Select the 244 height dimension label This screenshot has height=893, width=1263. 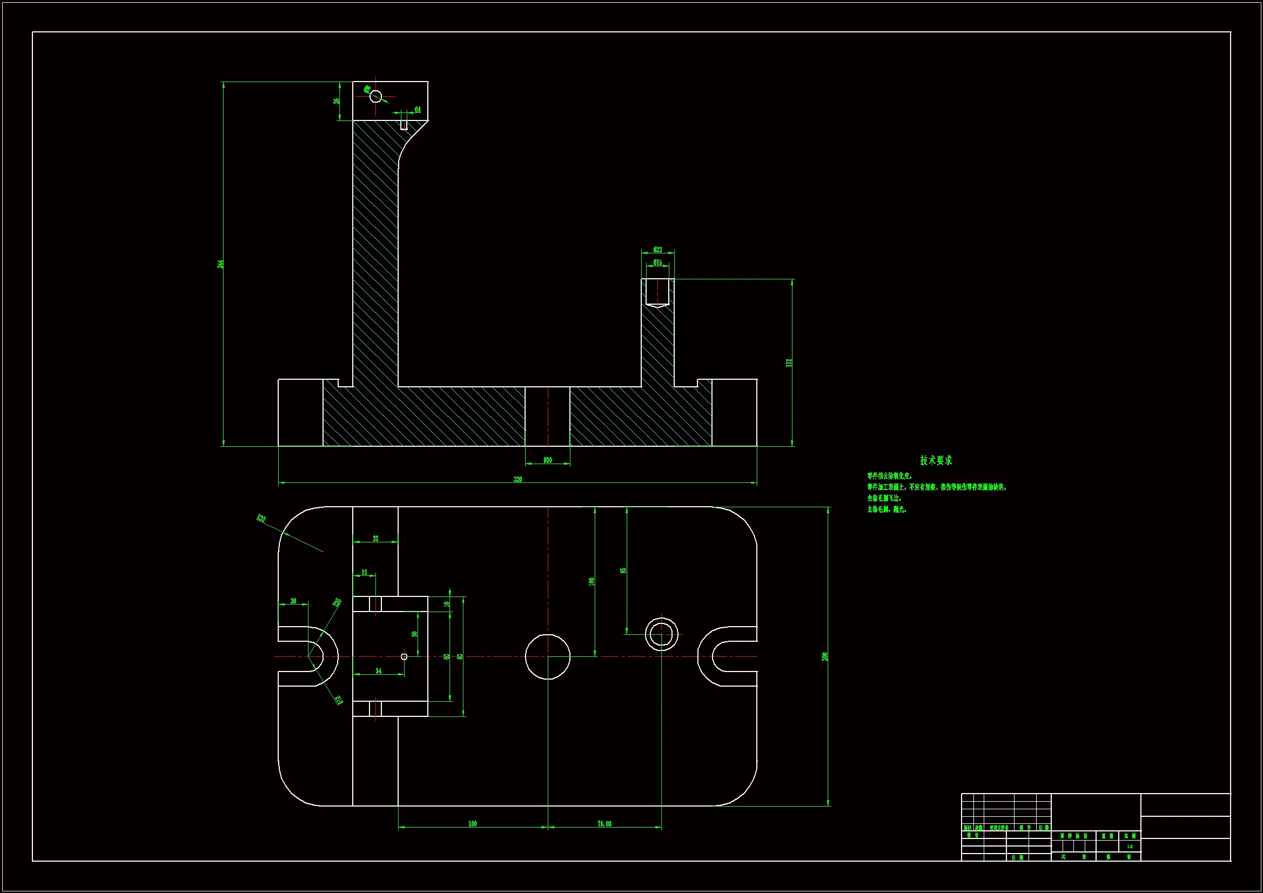click(220, 264)
